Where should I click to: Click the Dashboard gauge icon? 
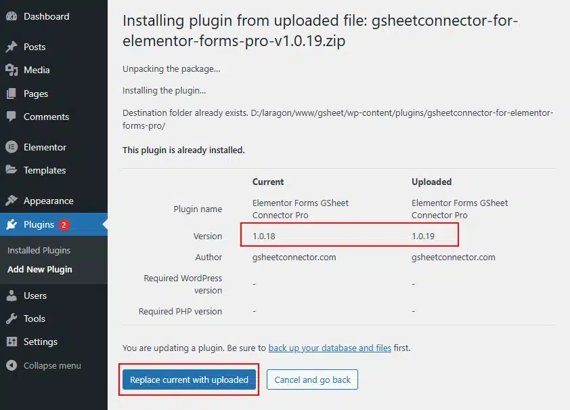tap(12, 16)
